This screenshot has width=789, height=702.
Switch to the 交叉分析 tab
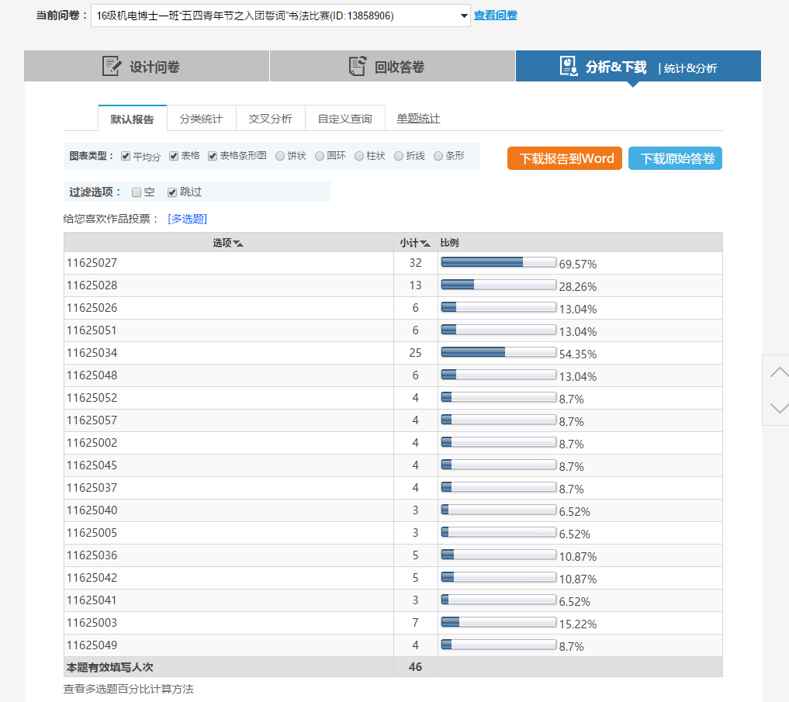point(270,119)
